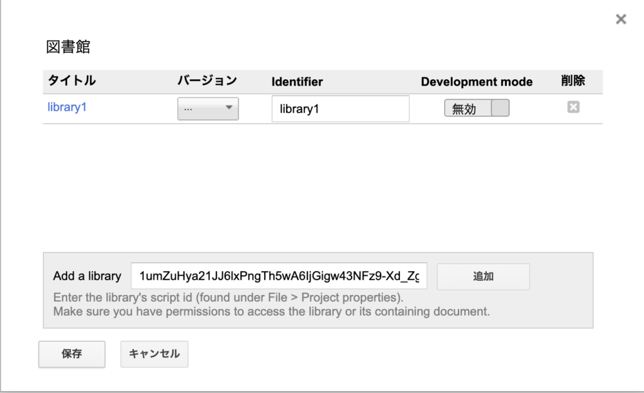Click the 図書館 dialog heading
644x393 pixels.
[x=68, y=47]
